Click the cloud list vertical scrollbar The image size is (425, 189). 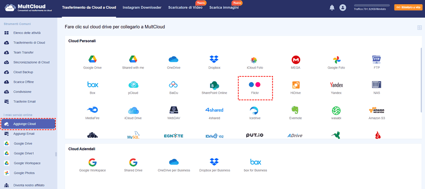click(421, 80)
